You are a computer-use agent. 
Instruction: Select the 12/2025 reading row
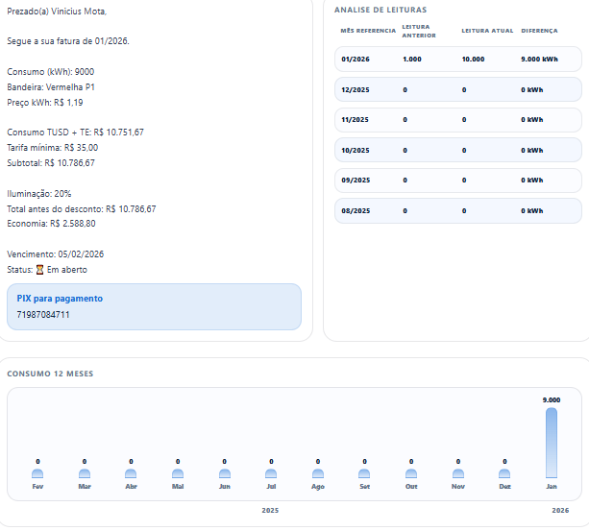coord(458,89)
